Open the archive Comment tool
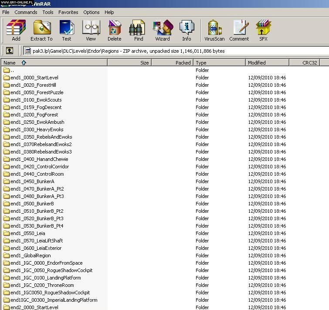The width and height of the screenshot is (329, 310). click(x=239, y=31)
